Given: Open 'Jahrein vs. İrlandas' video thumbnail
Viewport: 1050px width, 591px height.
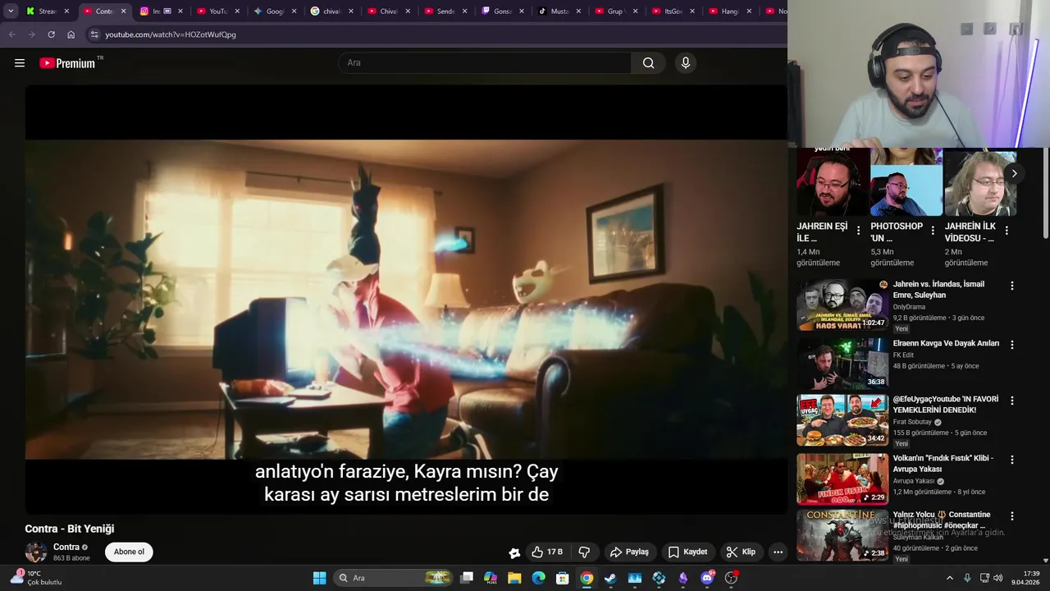Looking at the screenshot, I should (842, 305).
